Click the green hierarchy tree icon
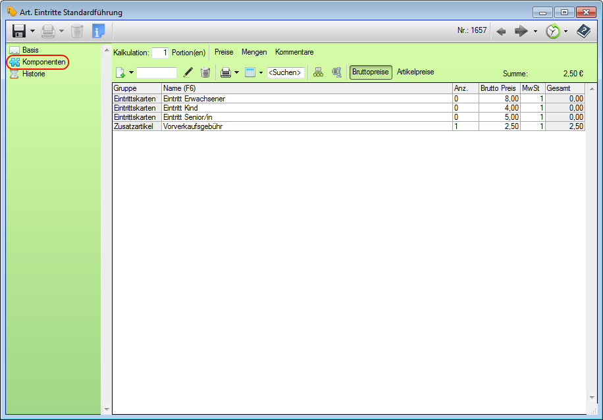 [x=319, y=72]
